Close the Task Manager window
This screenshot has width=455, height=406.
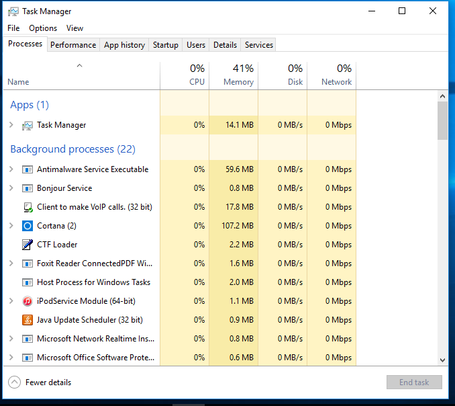[x=433, y=11]
